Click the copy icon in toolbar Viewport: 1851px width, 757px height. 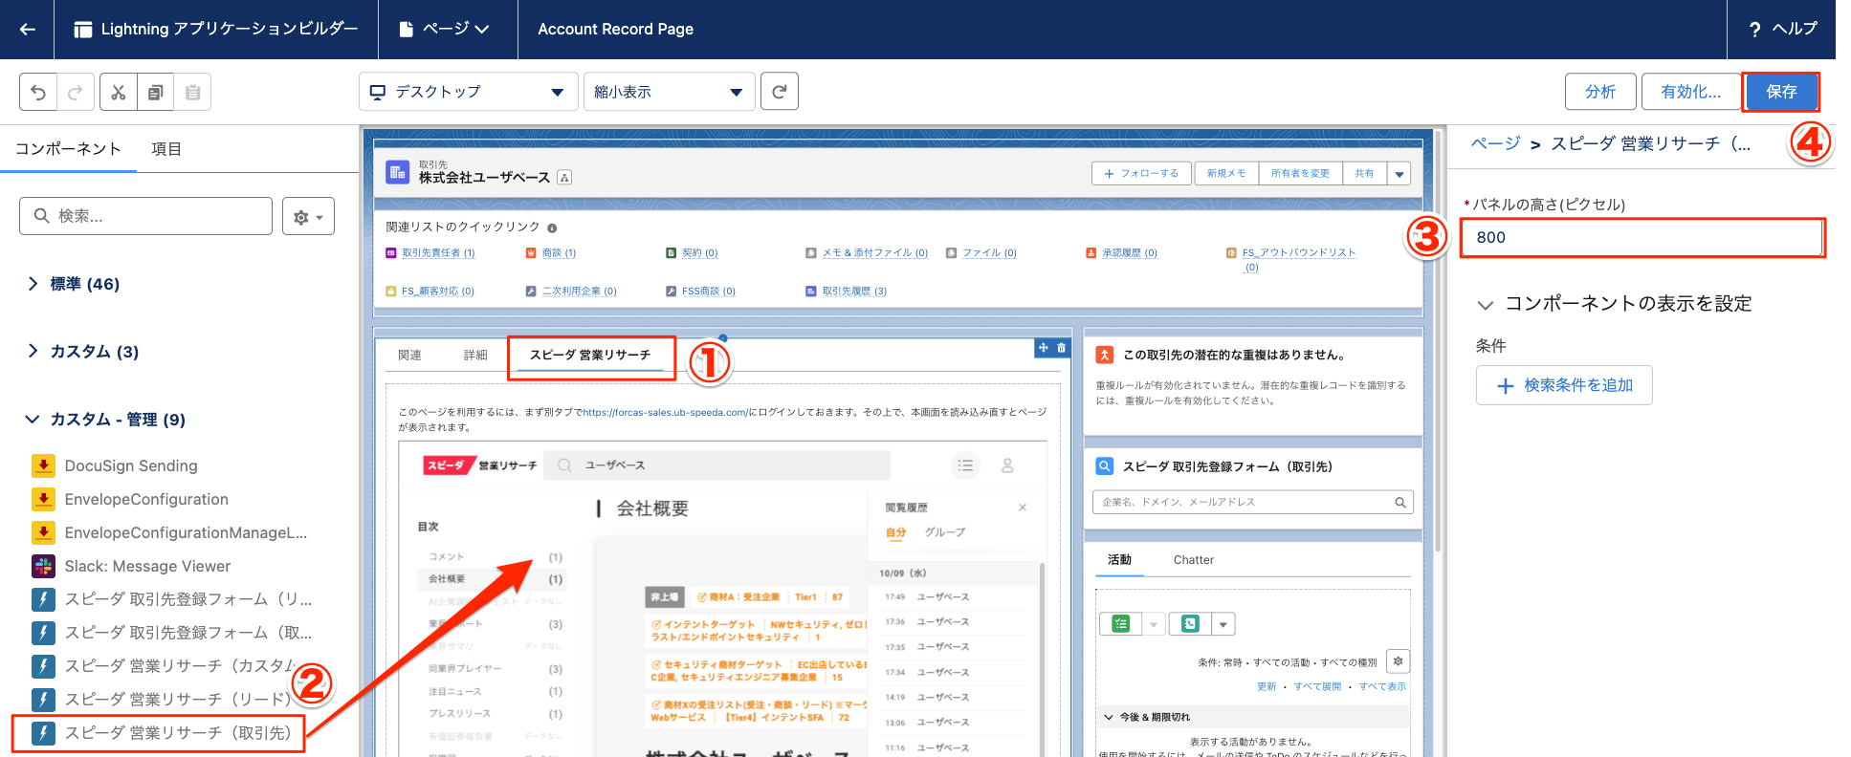click(155, 93)
